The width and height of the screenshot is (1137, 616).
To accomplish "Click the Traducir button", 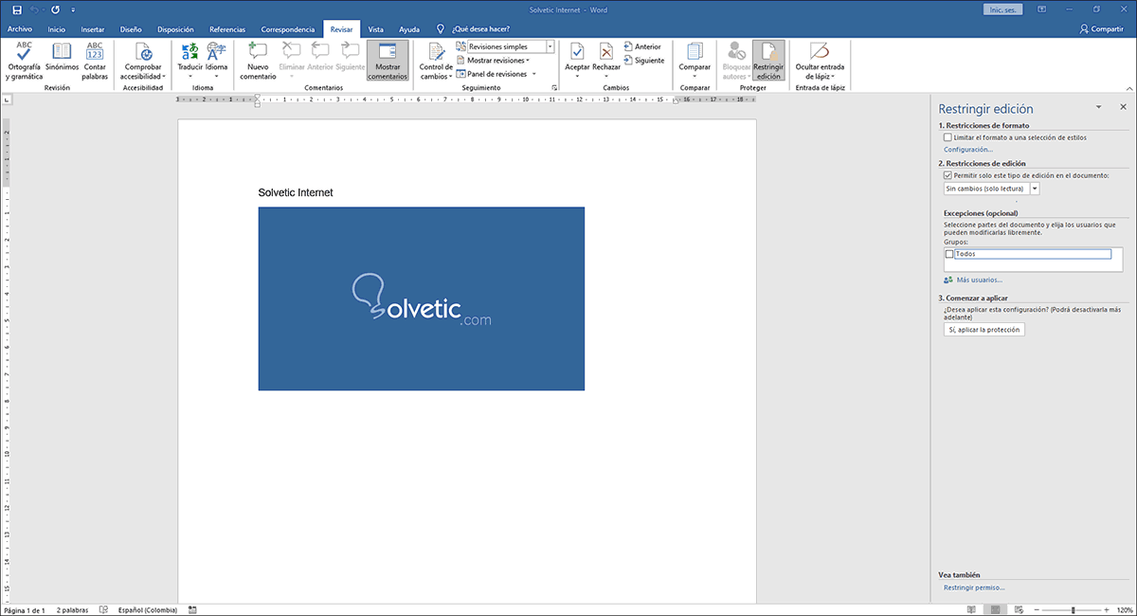I will 190,62.
